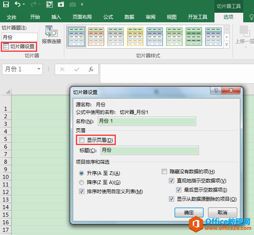Toggle 排序时使用自定义列表(M) checkbox
The width and height of the screenshot is (254, 235).
(x=81, y=192)
